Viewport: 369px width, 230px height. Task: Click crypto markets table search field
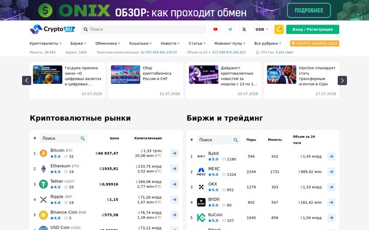(64, 139)
